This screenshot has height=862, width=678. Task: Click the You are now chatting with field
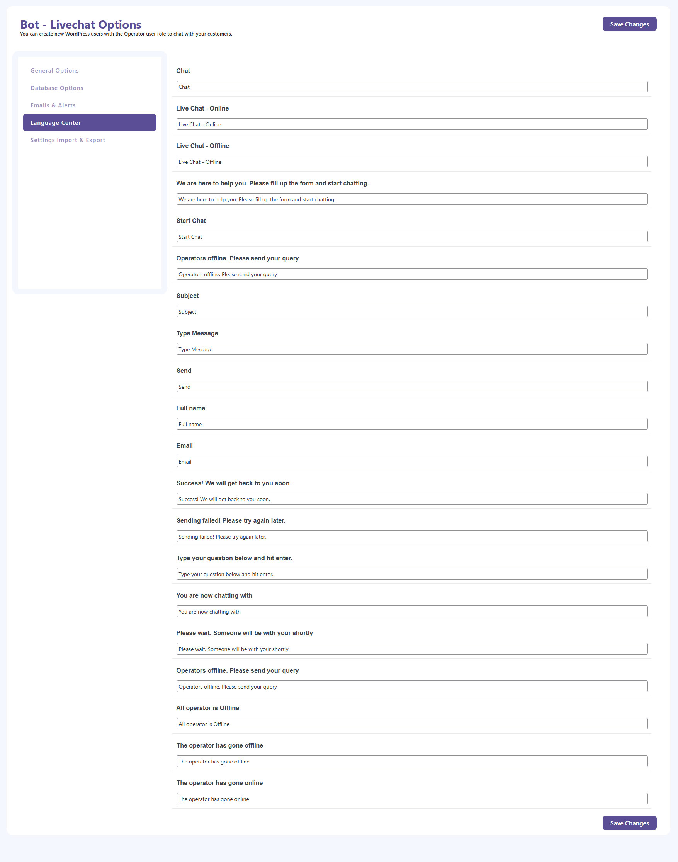[412, 612]
